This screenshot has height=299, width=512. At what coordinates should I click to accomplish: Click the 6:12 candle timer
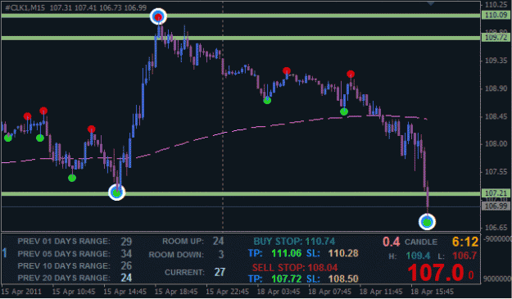[465, 242]
